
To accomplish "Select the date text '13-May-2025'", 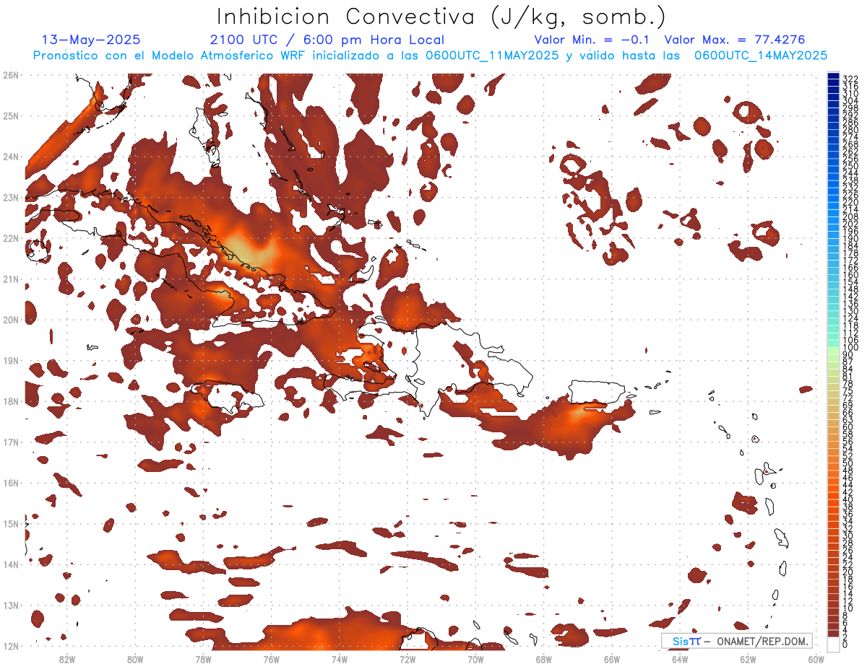I will click(91, 40).
